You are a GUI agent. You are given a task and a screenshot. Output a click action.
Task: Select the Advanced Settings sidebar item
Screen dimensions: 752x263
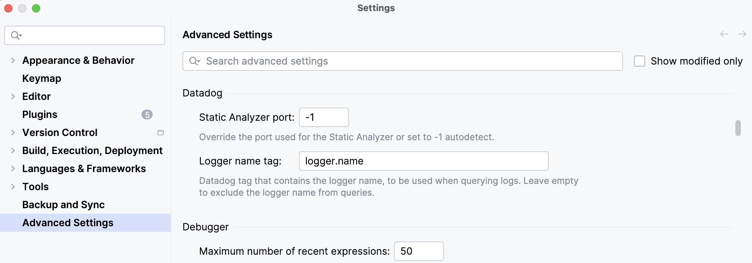pos(68,223)
